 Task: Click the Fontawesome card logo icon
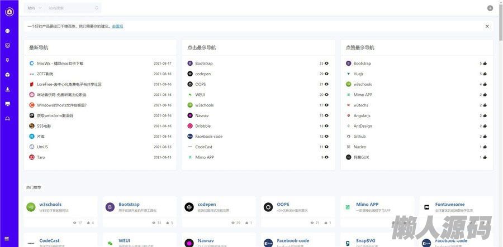click(x=426, y=207)
